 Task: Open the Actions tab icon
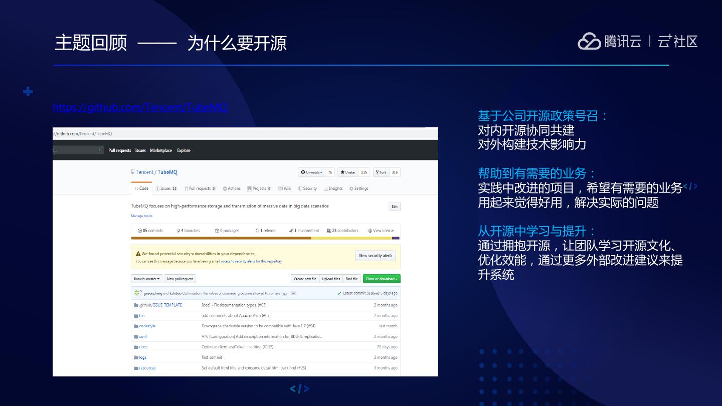coord(225,189)
